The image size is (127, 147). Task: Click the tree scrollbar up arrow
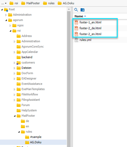[x=69, y=9]
